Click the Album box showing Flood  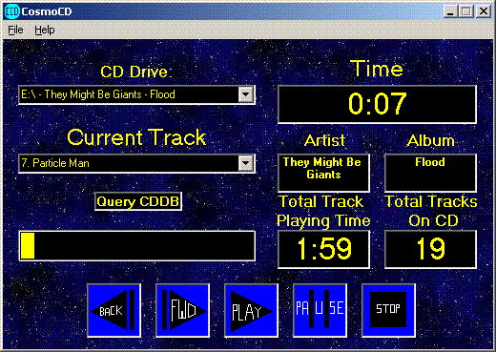click(x=430, y=173)
